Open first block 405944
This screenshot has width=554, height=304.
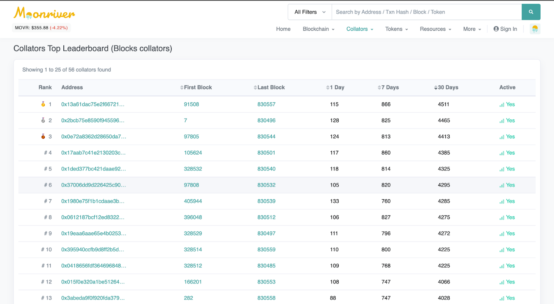tap(193, 201)
